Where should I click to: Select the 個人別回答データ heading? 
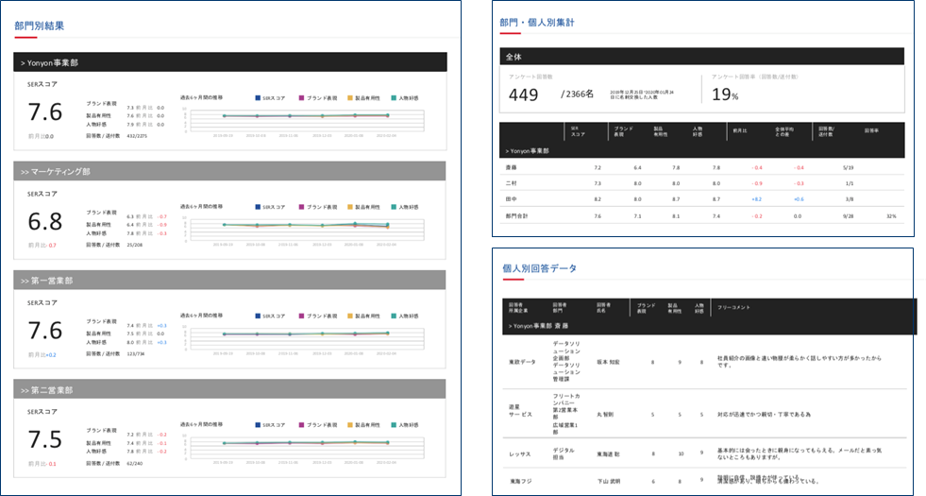(540, 268)
